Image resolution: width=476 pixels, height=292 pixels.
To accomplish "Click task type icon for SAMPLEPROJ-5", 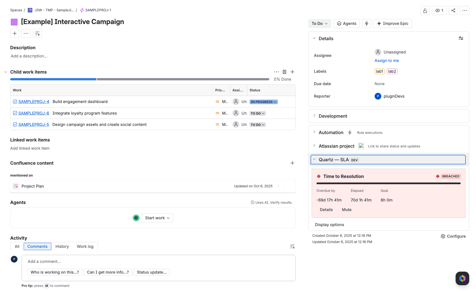I will click(x=15, y=124).
